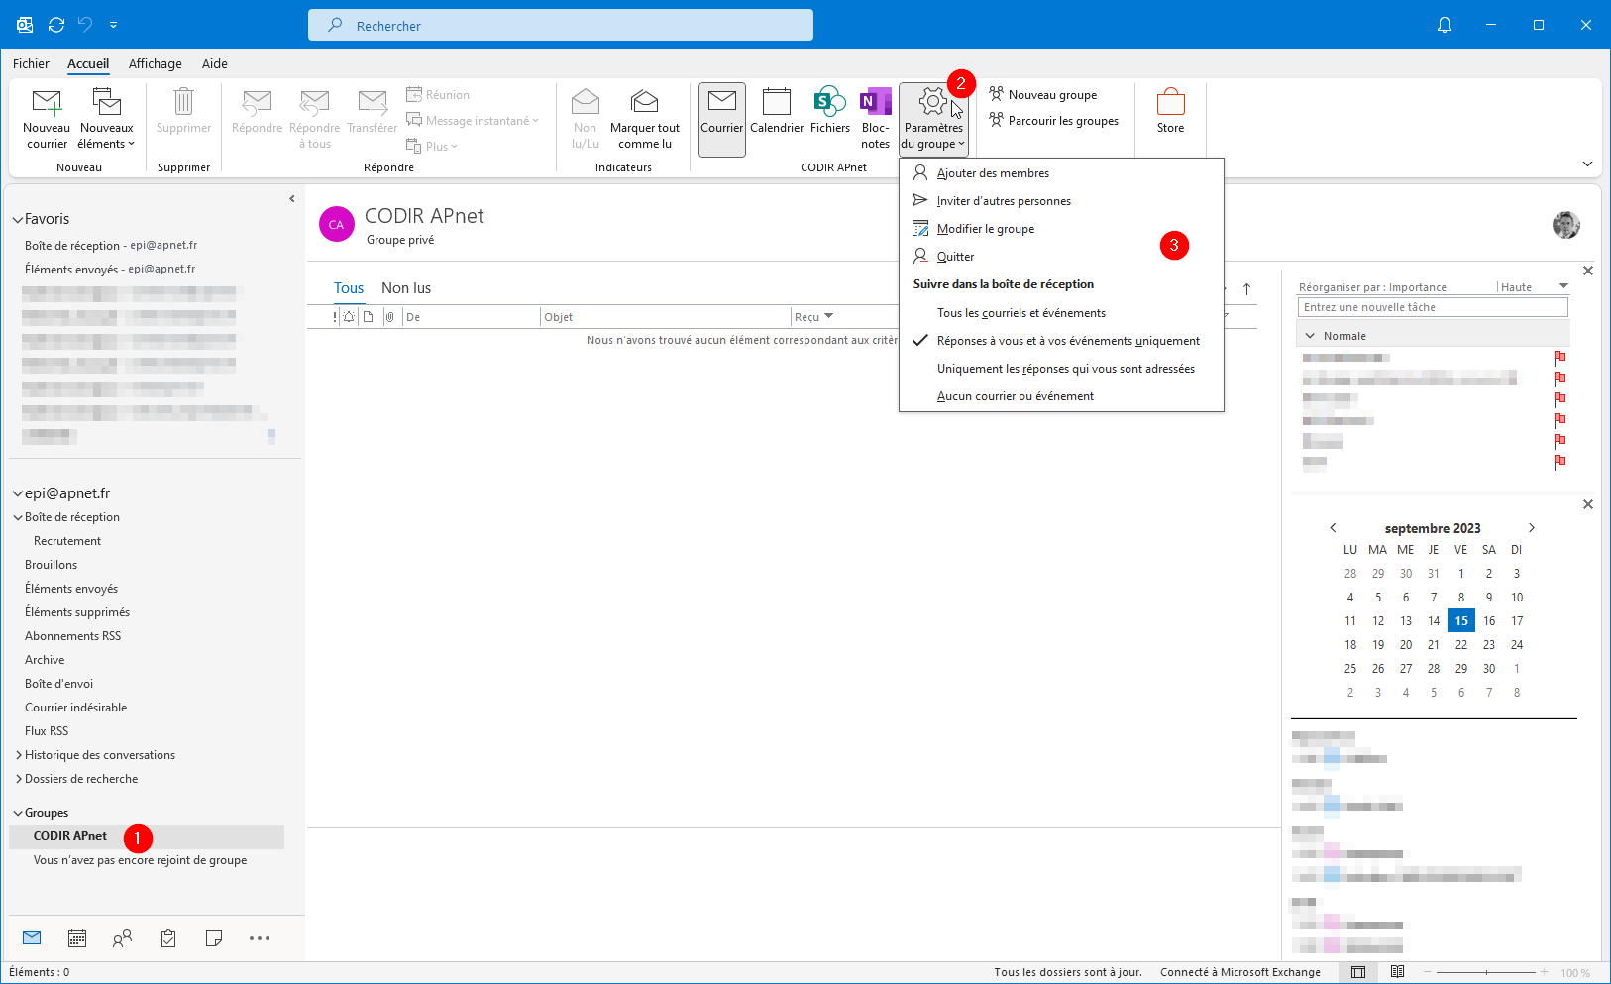1611x984 pixels.
Task: Open the Bloc-notes OneNote icon
Action: click(875, 102)
